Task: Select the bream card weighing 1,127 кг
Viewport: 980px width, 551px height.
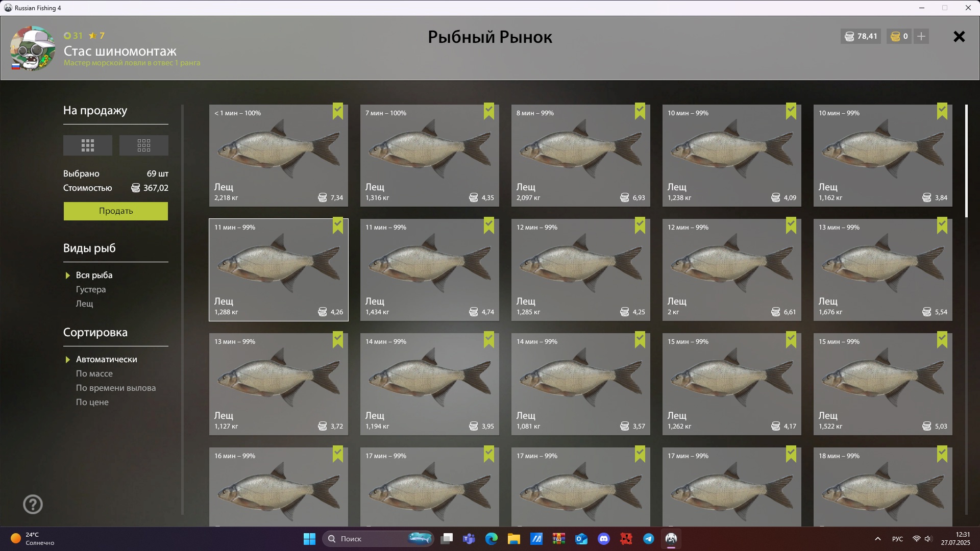Action: point(279,384)
